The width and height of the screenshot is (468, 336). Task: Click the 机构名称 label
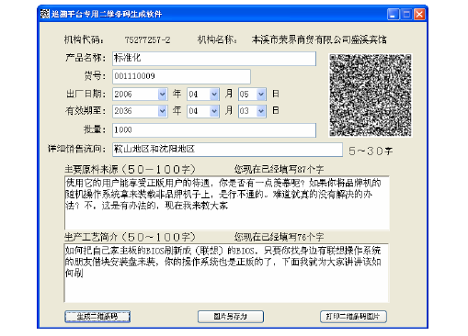coord(217,39)
